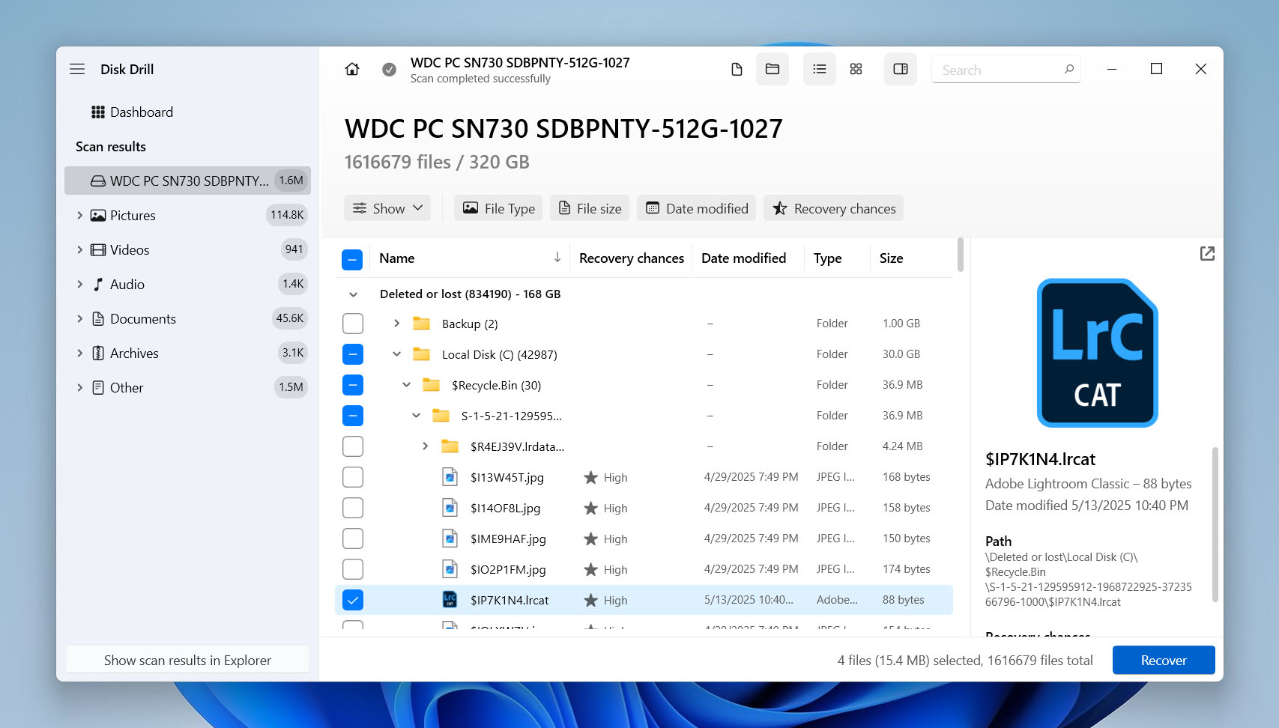The image size is (1279, 728).
Task: Check the $I13W45T.jpg checkbox
Action: point(353,477)
